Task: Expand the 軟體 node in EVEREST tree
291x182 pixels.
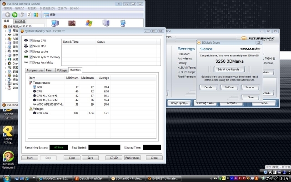Action: (5, 71)
